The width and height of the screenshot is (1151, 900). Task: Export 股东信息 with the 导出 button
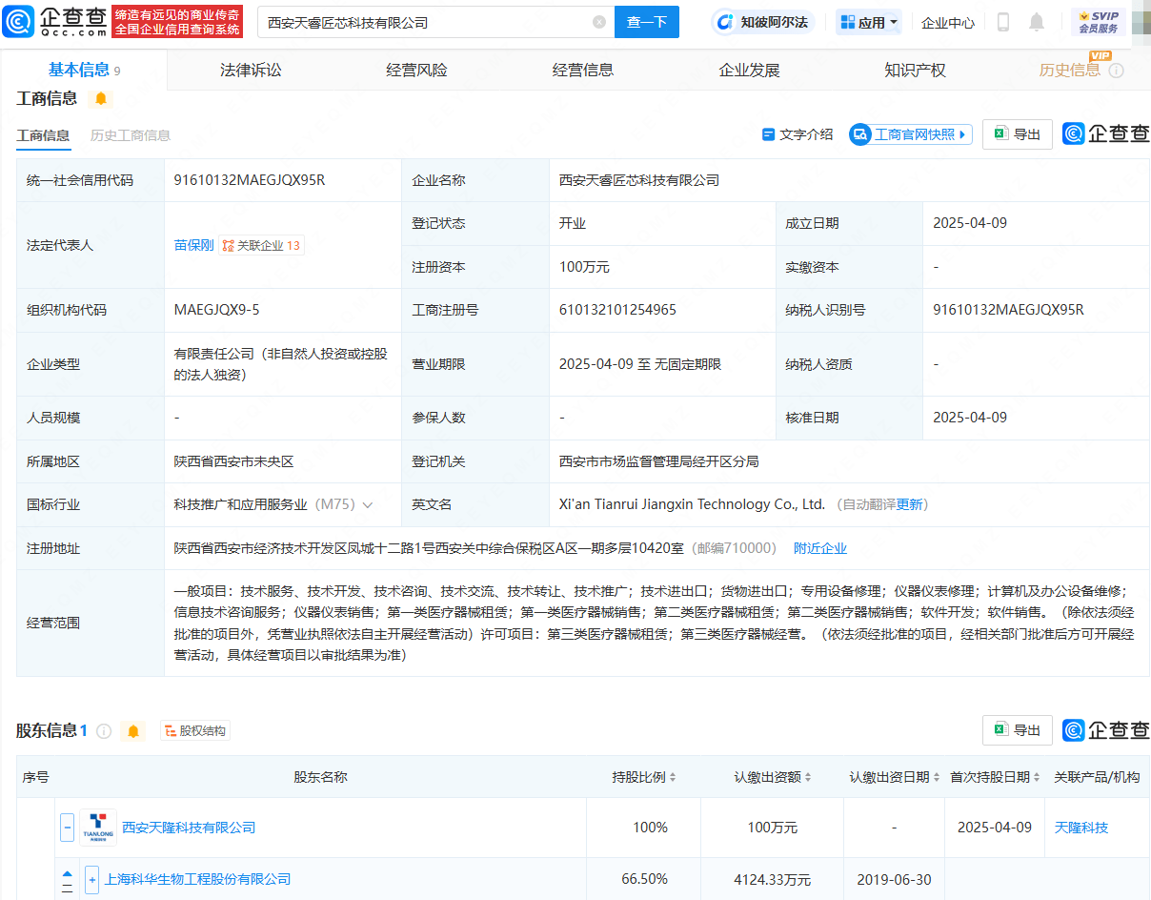(1018, 730)
